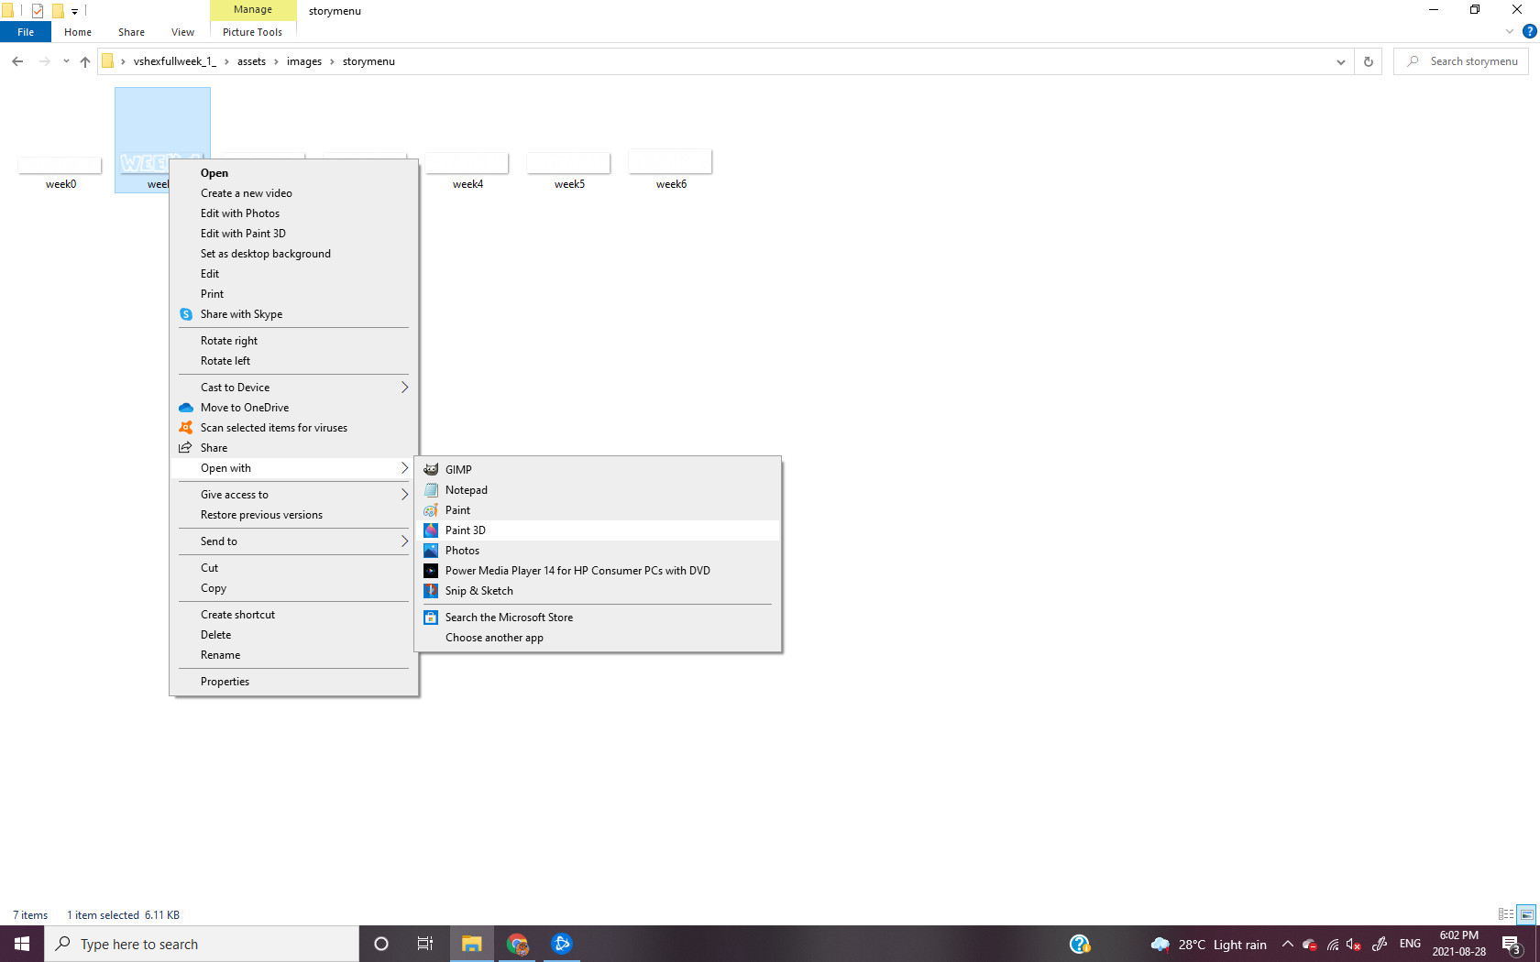Share the image with Skype

point(241,313)
